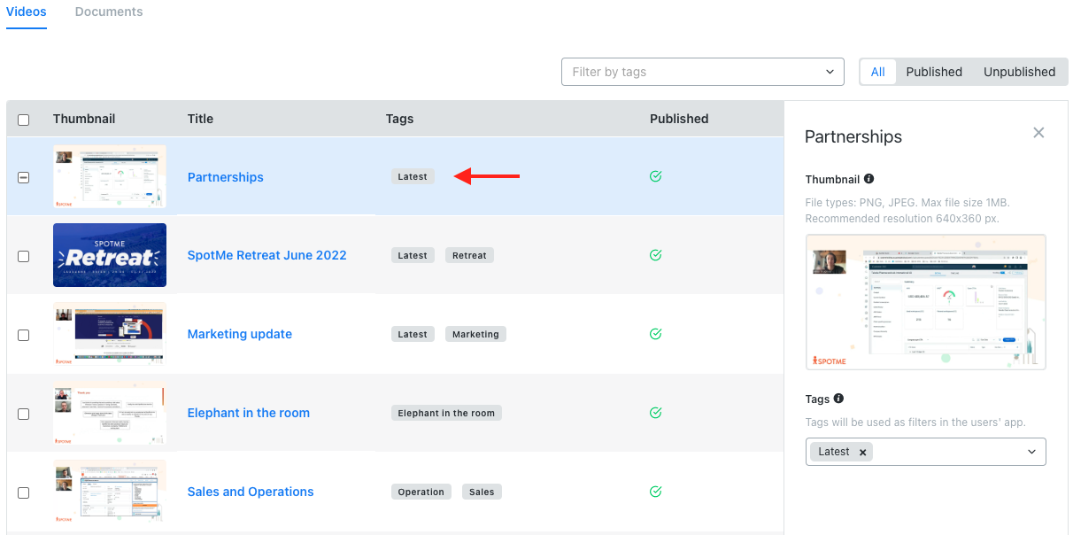Open the Sales and Operations link
The image size is (1073, 535).
click(x=251, y=492)
